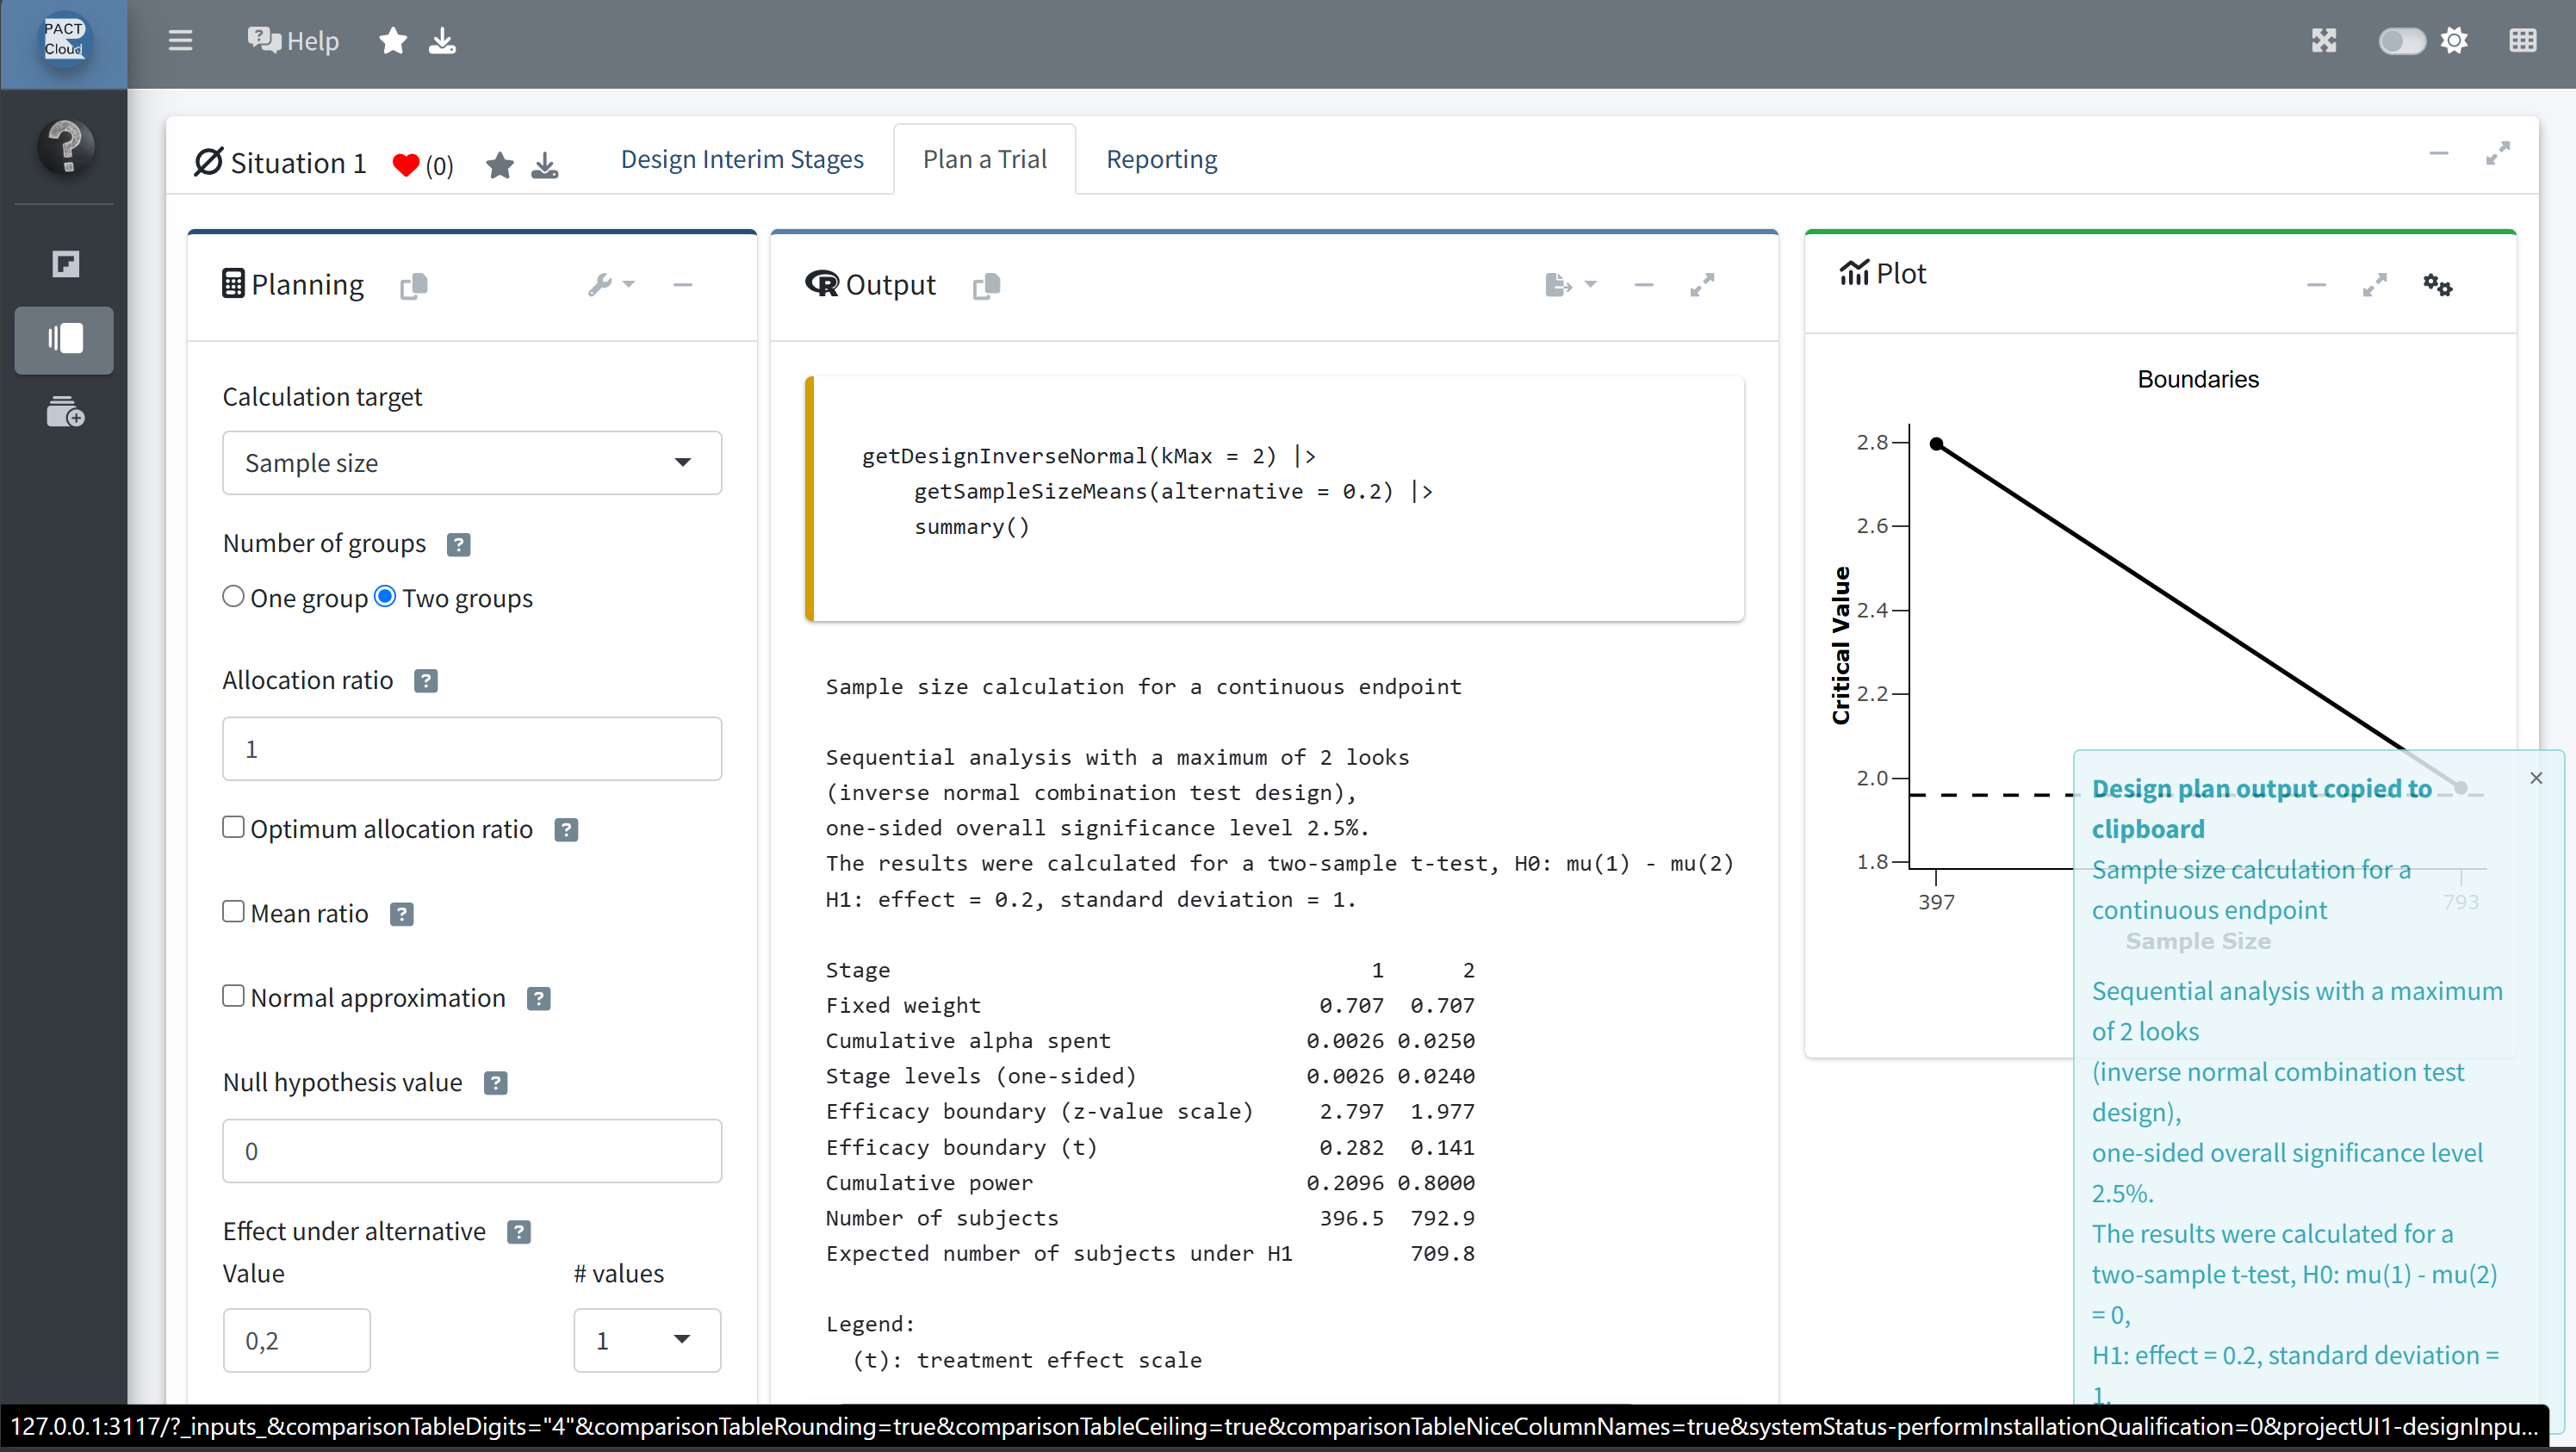Select One group radio button
Screen dimensions: 2576x1452
[x=233, y=596]
